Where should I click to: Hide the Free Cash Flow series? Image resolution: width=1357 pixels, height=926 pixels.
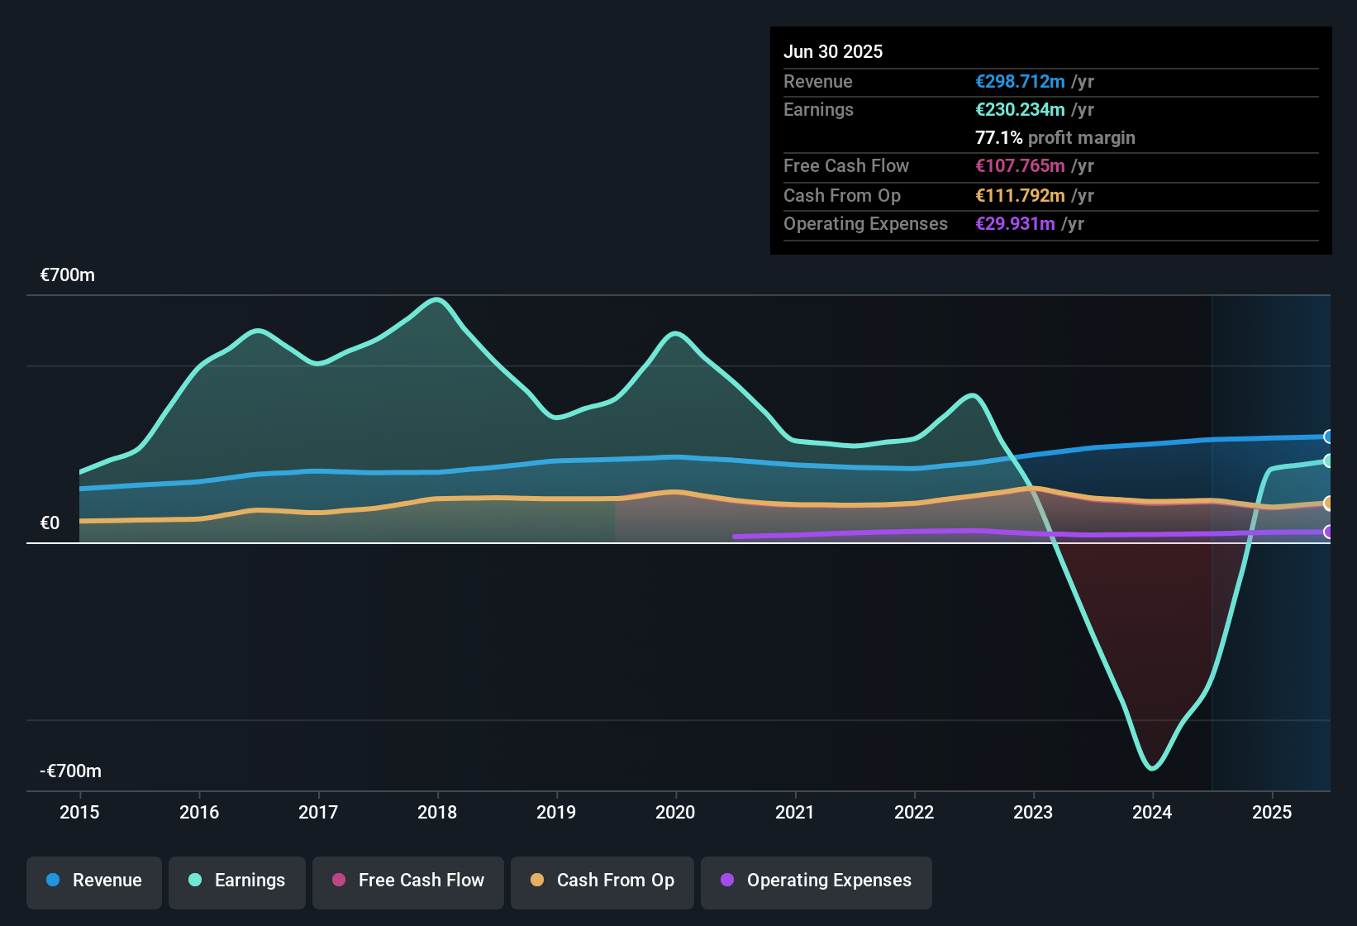[x=408, y=881]
